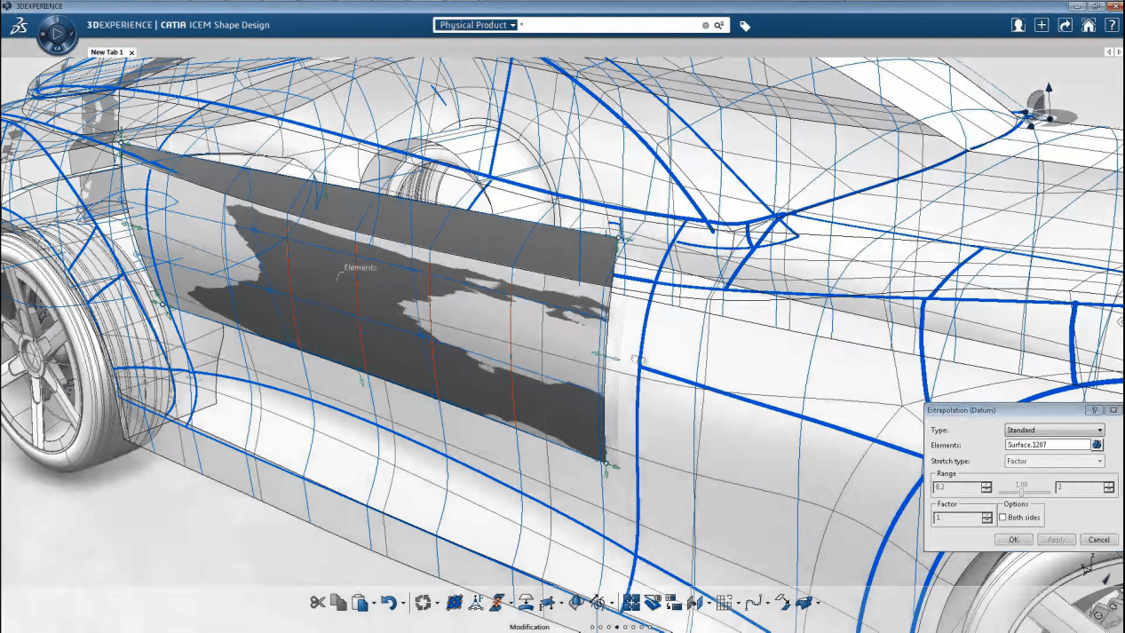The height and width of the screenshot is (633, 1125).
Task: Click the Copy icon in bottom toolbar
Action: point(339,603)
